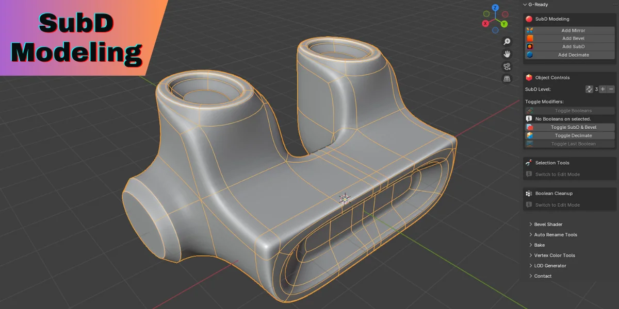This screenshot has width=619, height=309.
Task: Click the camera view icon in the sidebar
Action: pos(507,66)
